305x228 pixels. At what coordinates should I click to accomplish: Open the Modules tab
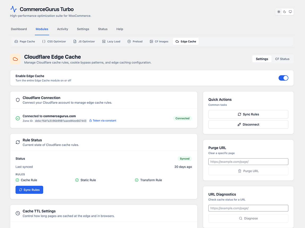(x=42, y=29)
